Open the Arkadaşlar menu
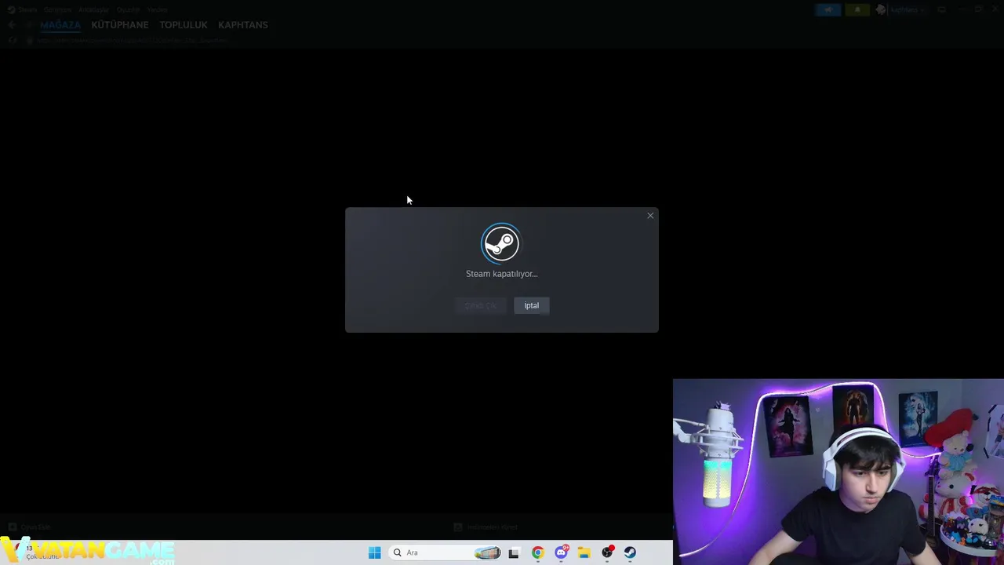 click(93, 10)
